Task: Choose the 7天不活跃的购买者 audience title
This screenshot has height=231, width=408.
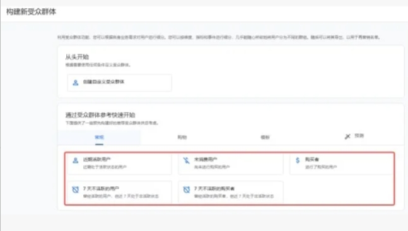Action: (x=214, y=188)
